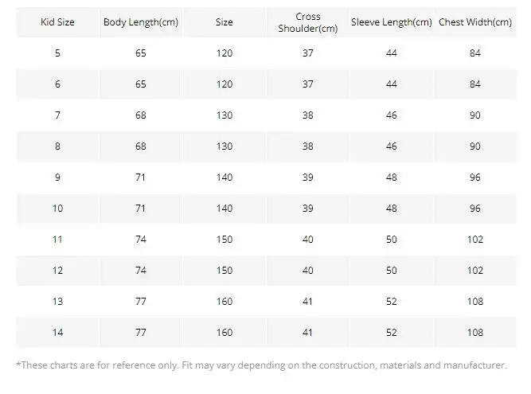Image resolution: width=531 pixels, height=394 pixels.
Task: Click kid size 9 row label
Action: click(57, 177)
